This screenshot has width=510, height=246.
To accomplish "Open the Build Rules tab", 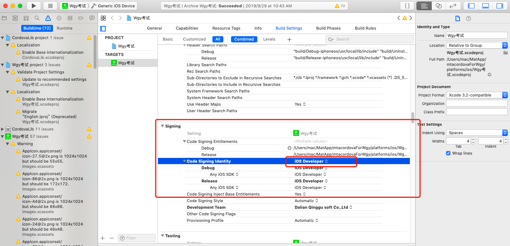I will click(366, 28).
